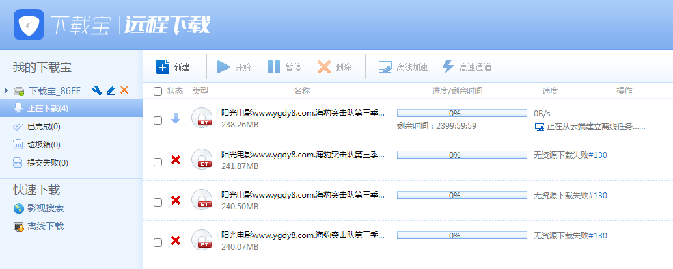Click the 删除 toolbar button
The width and height of the screenshot is (673, 269).
334,67
